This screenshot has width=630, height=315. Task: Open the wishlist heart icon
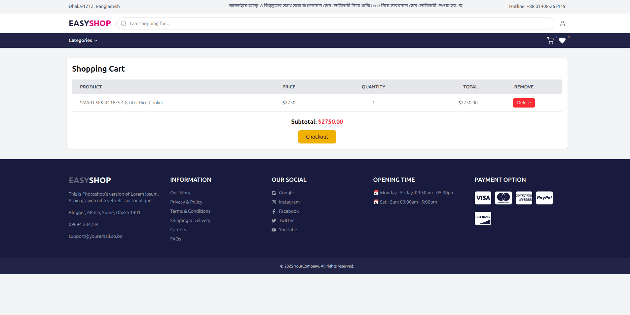tap(562, 41)
